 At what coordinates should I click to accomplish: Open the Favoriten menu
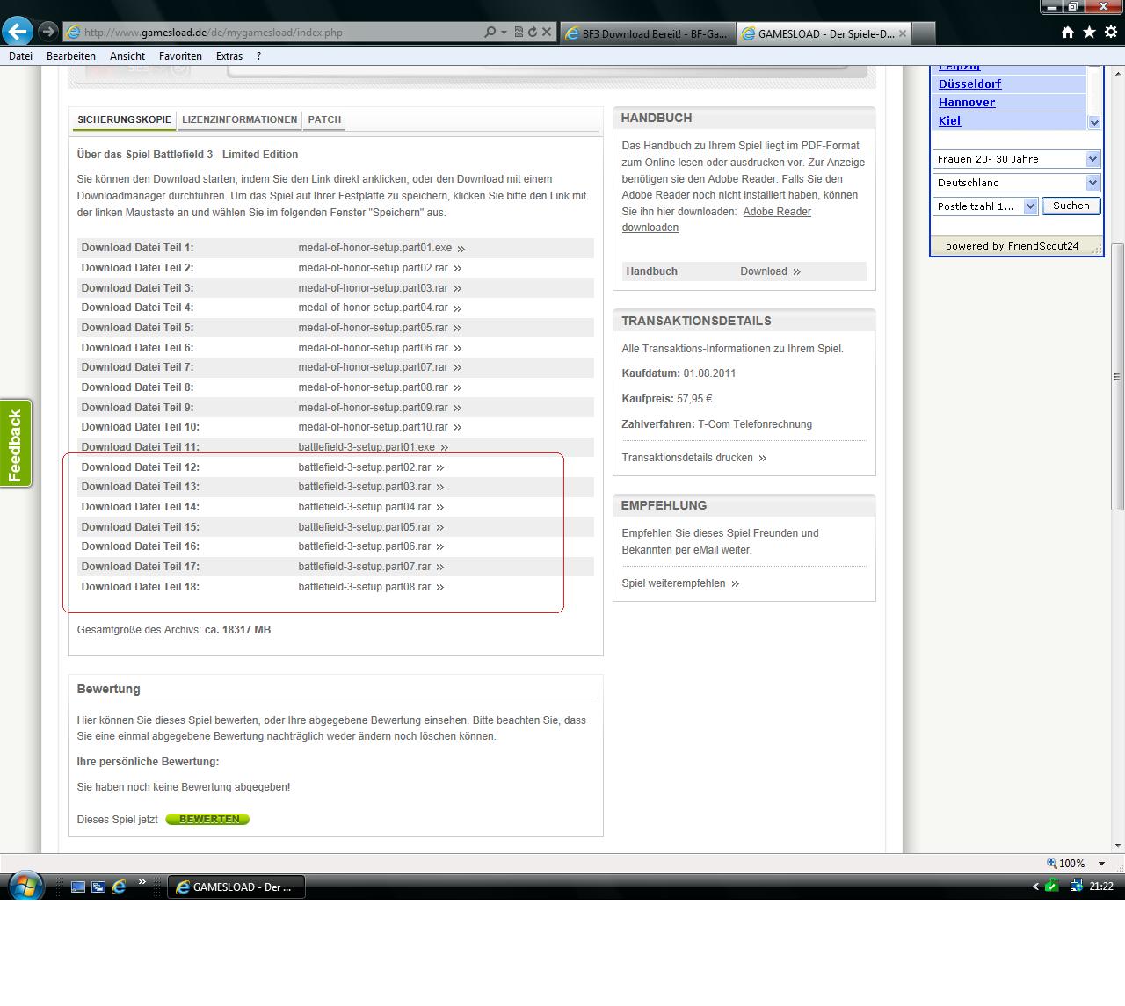point(180,56)
